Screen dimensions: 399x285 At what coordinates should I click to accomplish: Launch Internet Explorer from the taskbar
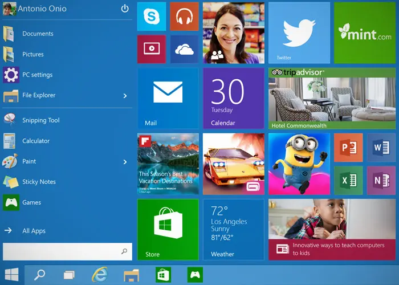click(x=100, y=275)
